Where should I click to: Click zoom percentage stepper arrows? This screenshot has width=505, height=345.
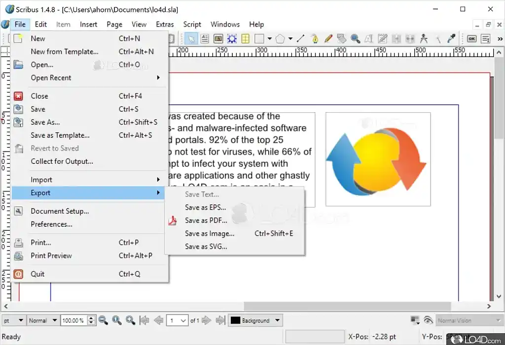tap(91, 320)
